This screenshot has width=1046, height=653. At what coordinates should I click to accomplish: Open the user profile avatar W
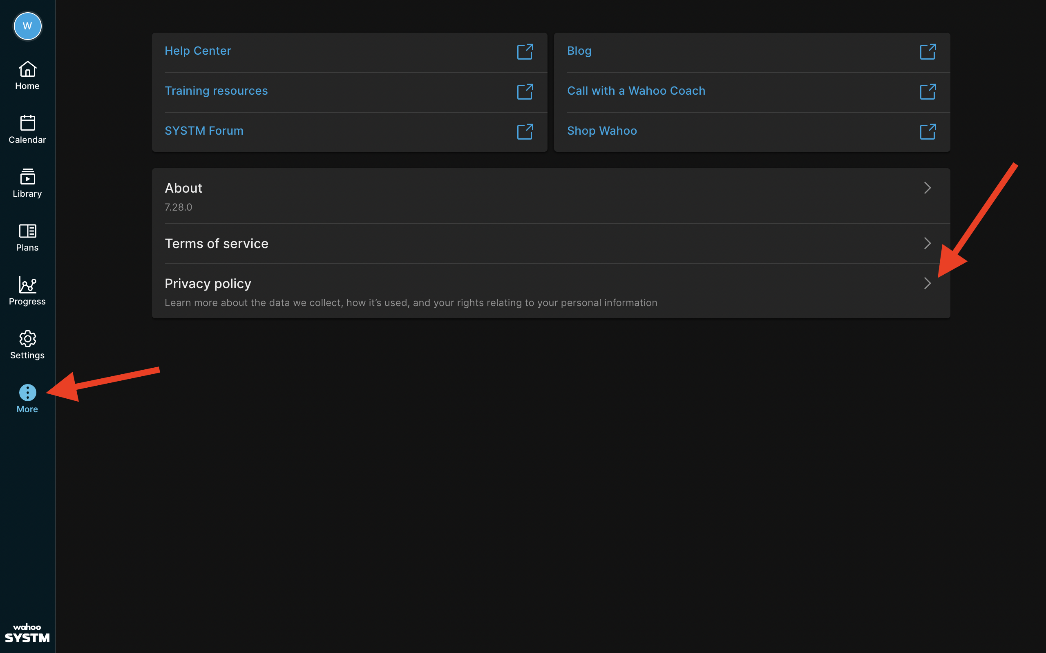tap(27, 26)
